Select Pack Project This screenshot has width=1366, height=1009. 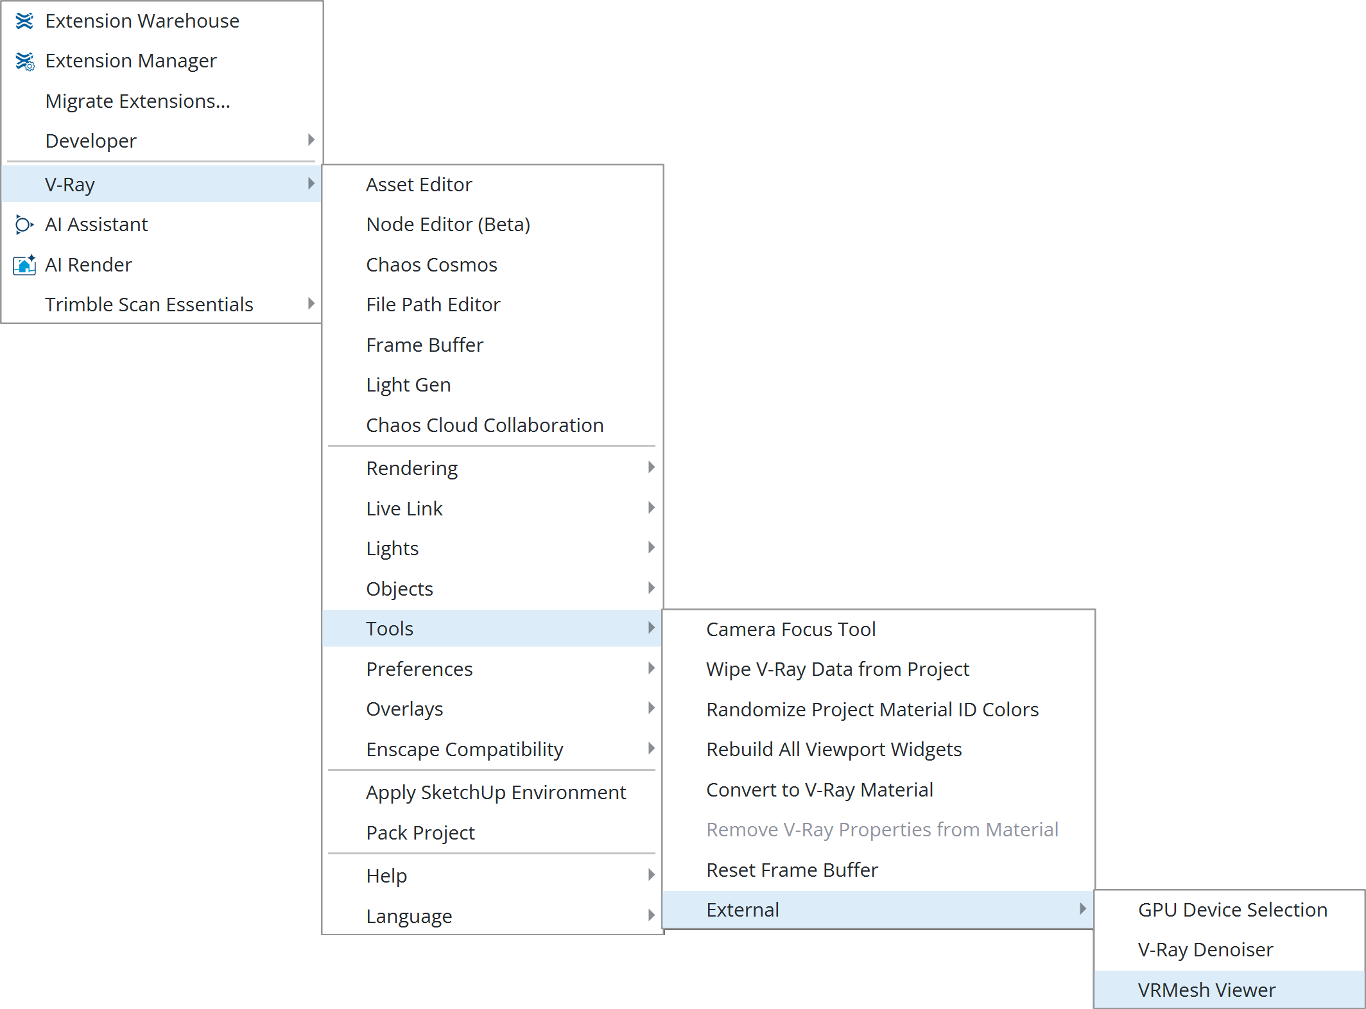[492, 832]
